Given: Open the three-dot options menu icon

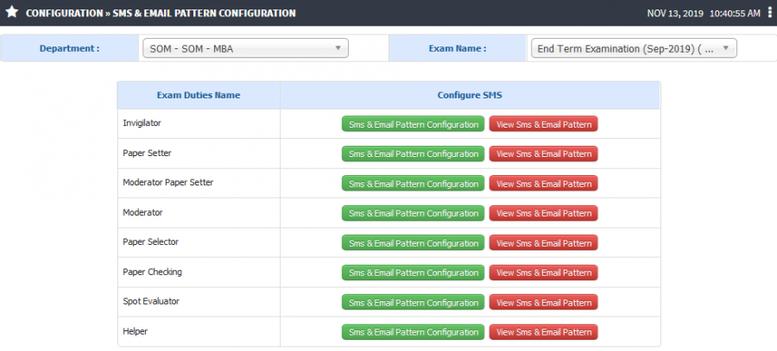Looking at the screenshot, I should coord(769,13).
